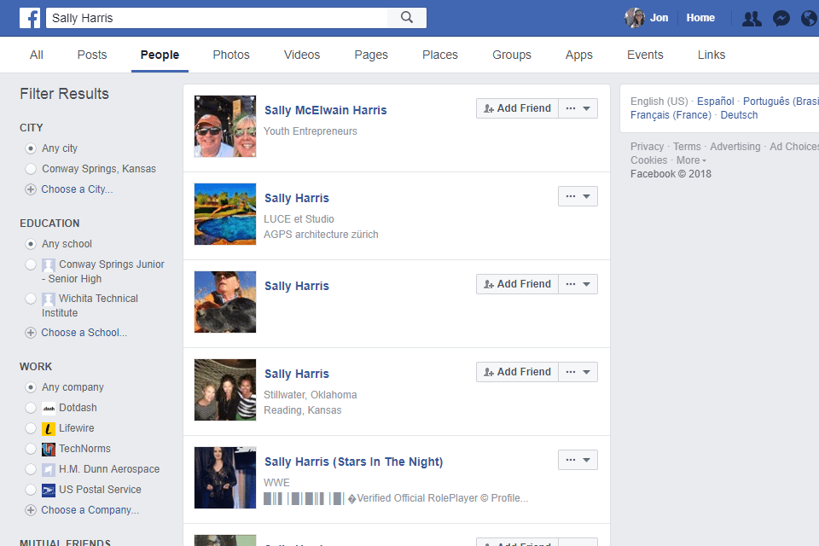Click ellipsis for Sally Harris LUCE et Studio
Viewport: 819px width, 546px height.
click(x=571, y=196)
